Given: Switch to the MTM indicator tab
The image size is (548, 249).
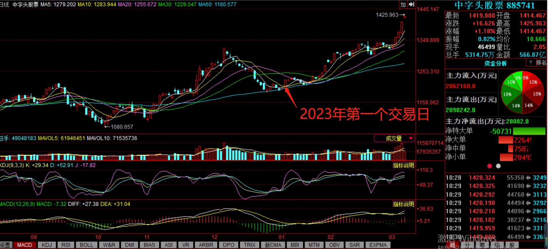Looking at the screenshot, I should coord(314,245).
